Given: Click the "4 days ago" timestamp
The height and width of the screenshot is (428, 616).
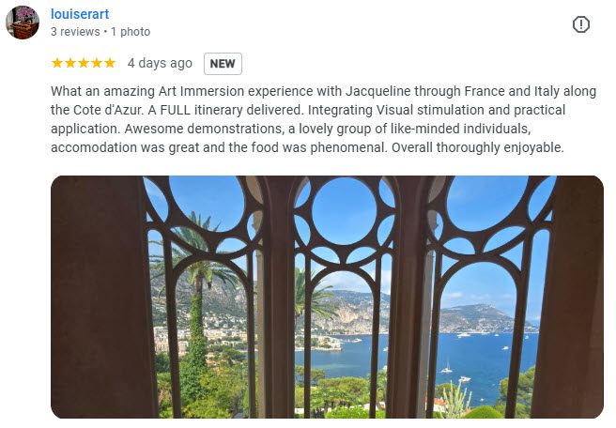Looking at the screenshot, I should (x=160, y=64).
